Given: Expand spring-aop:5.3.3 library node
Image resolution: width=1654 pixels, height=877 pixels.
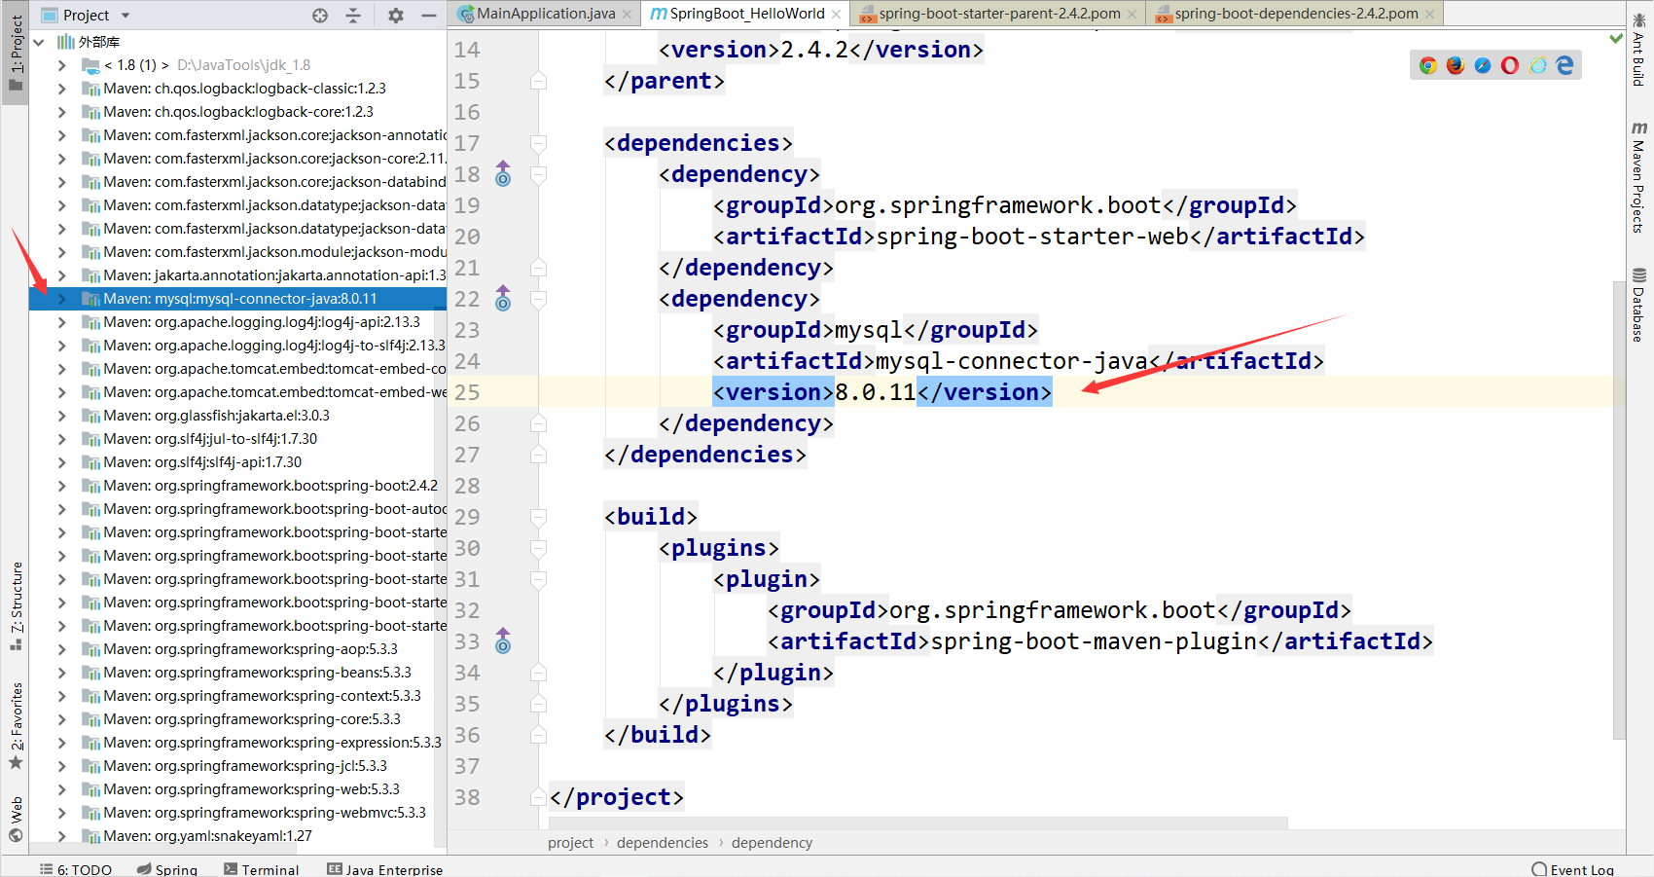Looking at the screenshot, I should coord(62,649).
